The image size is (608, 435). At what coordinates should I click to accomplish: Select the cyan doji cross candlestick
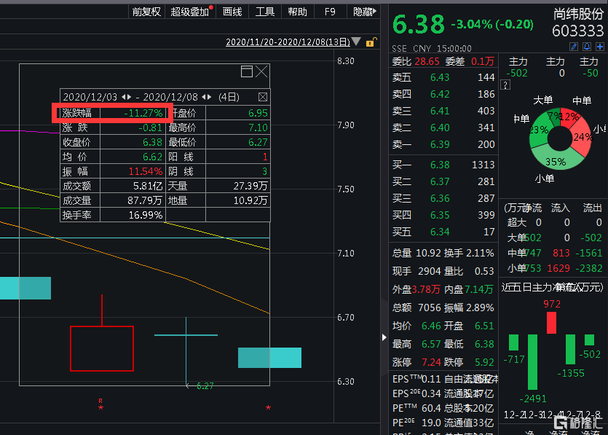(186, 335)
